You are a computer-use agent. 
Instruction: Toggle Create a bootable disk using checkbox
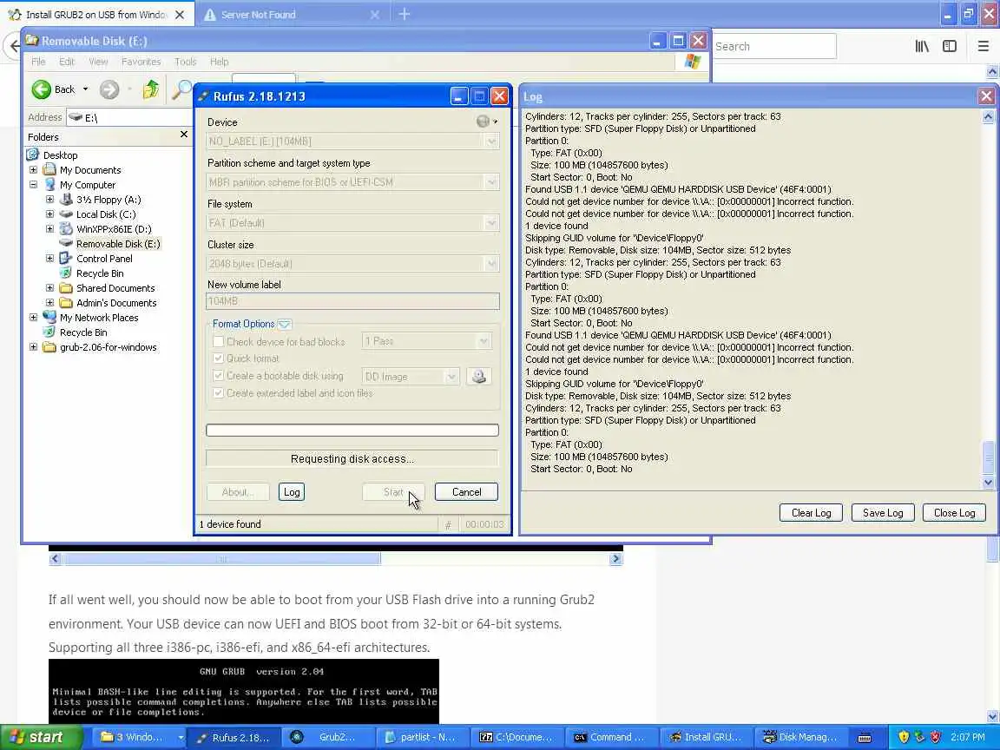point(218,376)
